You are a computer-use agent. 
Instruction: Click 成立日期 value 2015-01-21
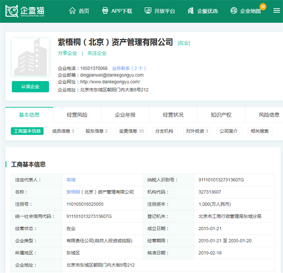click(x=210, y=228)
